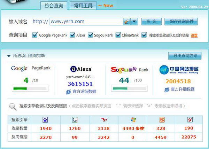
Task: Uncheck the Alexa checkbox
Action: [x=72, y=35]
